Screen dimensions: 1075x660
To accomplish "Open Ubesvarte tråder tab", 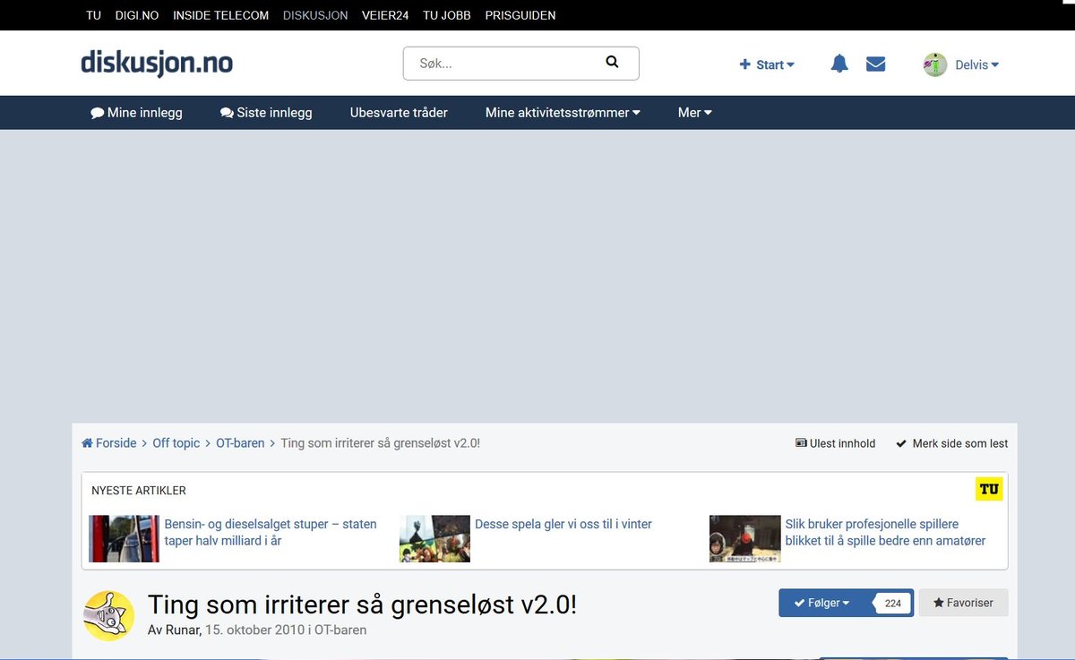I will point(399,113).
